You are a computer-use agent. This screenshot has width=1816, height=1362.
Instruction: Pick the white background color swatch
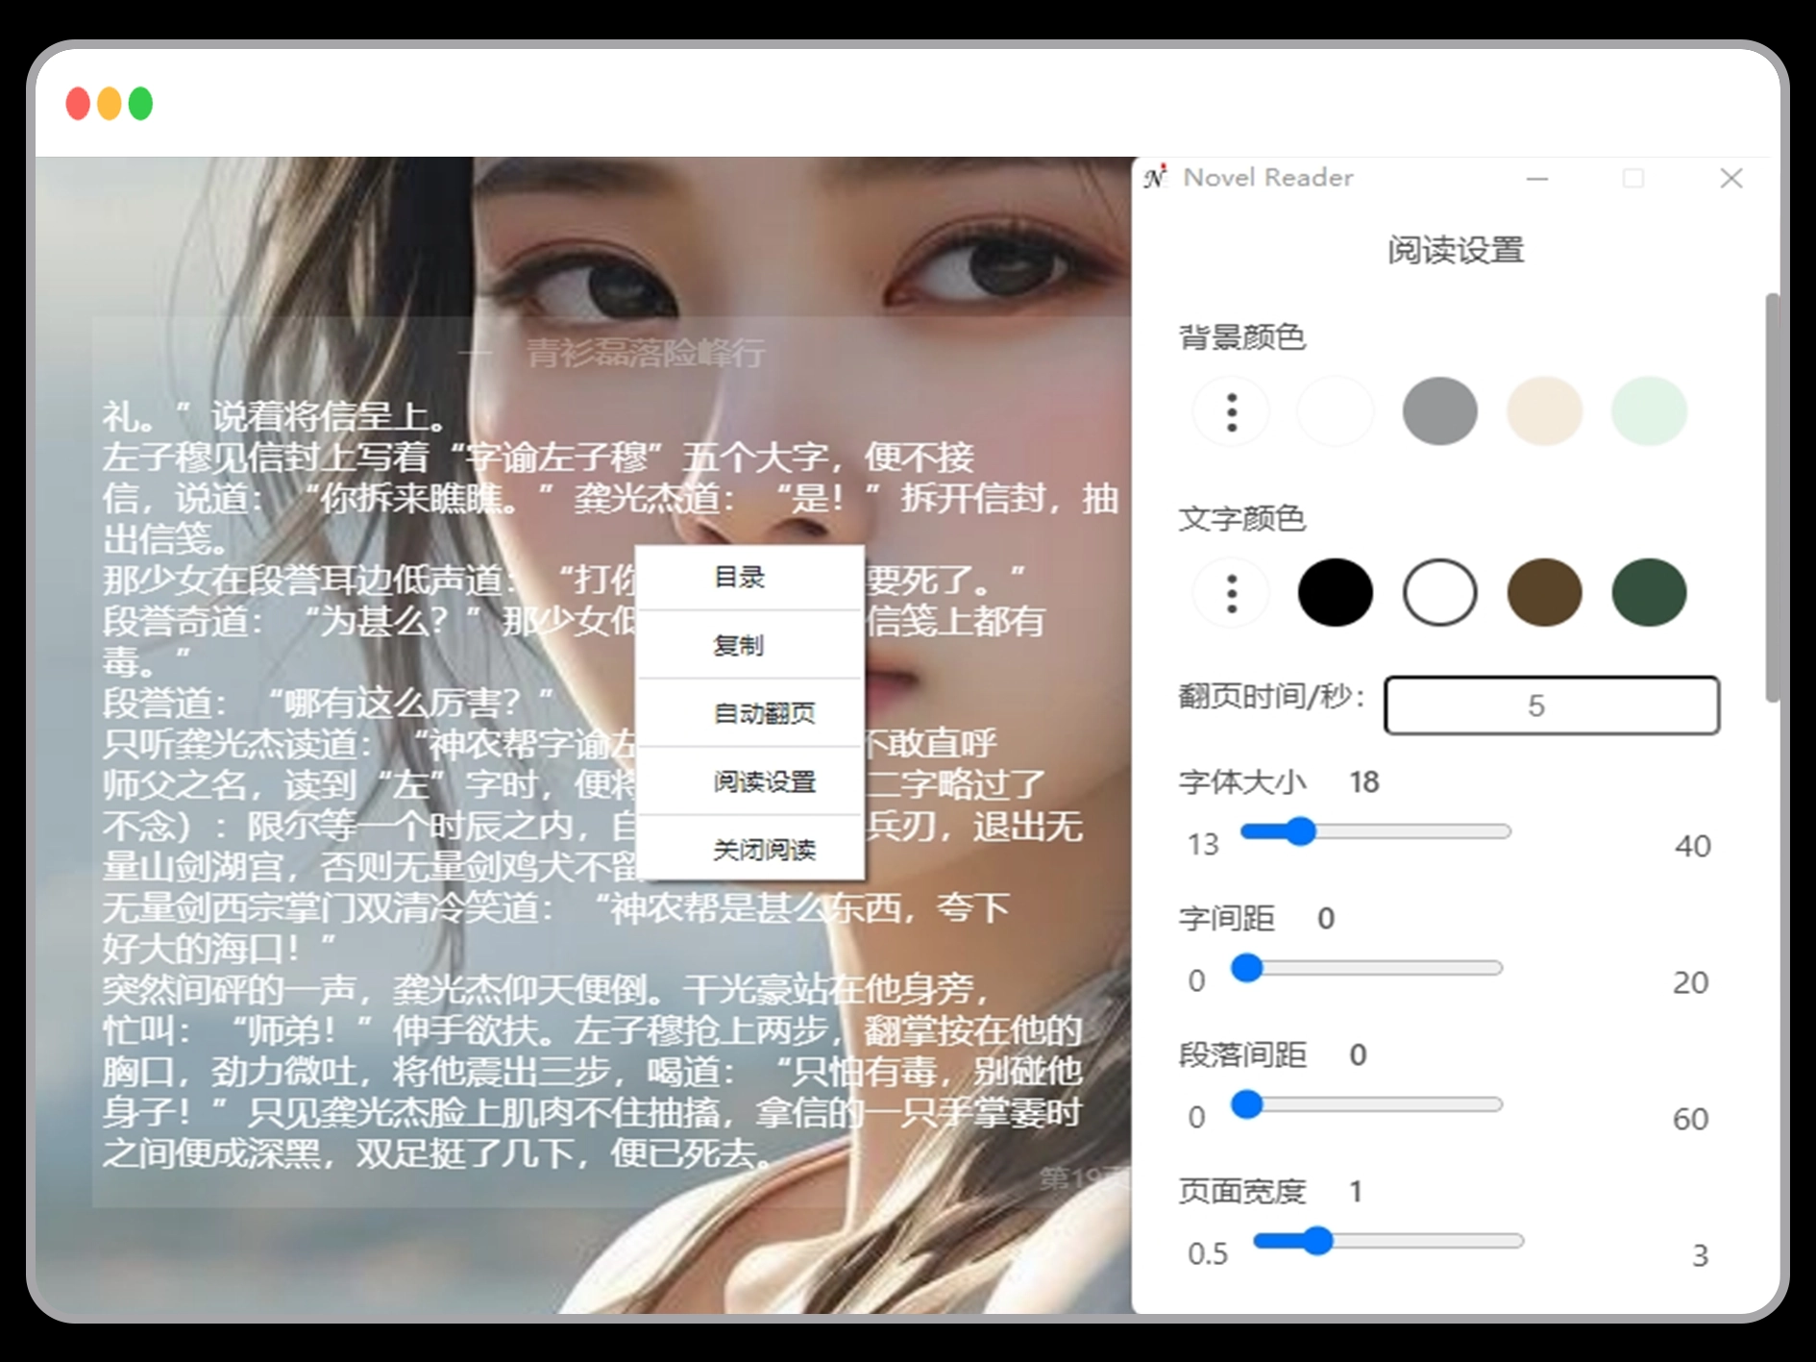(x=1335, y=411)
